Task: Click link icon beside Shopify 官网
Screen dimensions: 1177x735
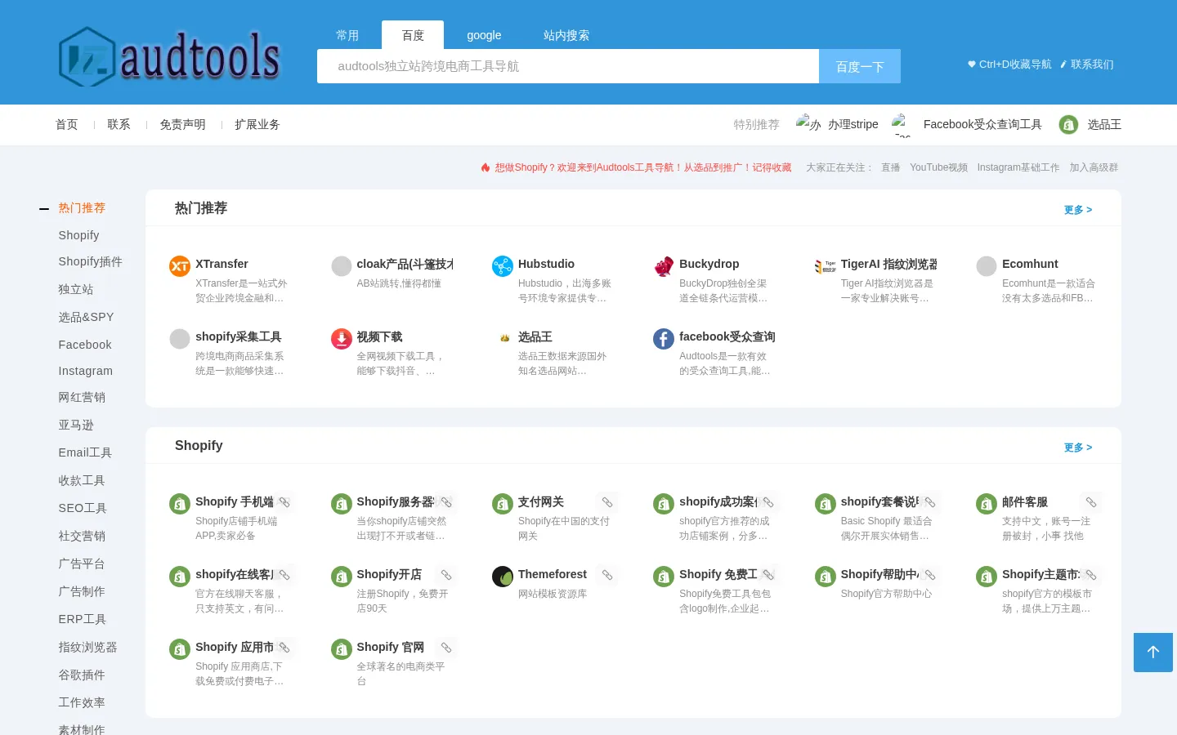Action: (x=446, y=648)
